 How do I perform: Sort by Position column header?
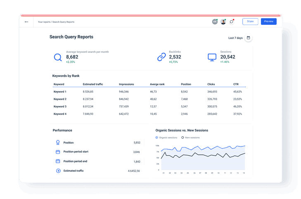click(x=186, y=84)
